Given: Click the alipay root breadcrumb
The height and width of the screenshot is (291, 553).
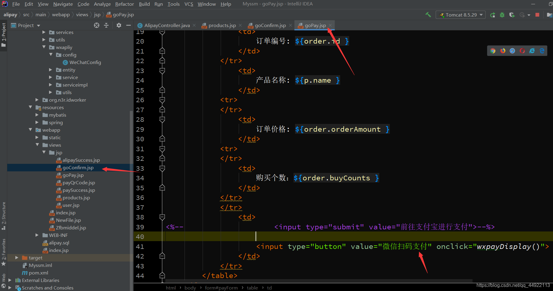Looking at the screenshot, I should (x=10, y=15).
